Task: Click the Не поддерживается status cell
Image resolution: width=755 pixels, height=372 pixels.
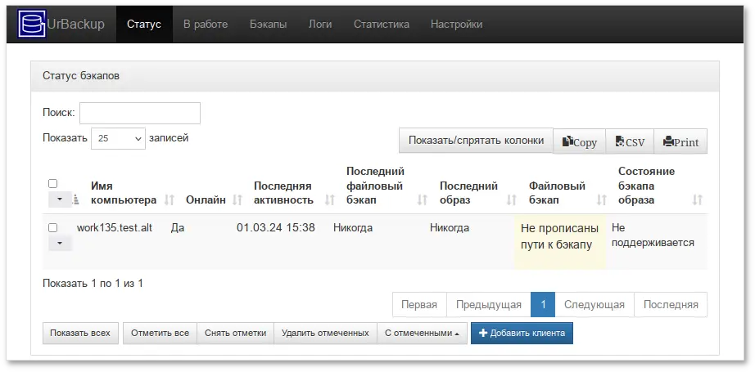Action: (x=653, y=235)
